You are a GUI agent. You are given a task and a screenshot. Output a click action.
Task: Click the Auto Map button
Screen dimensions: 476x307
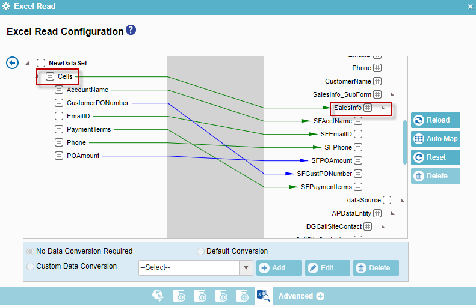[x=436, y=139]
